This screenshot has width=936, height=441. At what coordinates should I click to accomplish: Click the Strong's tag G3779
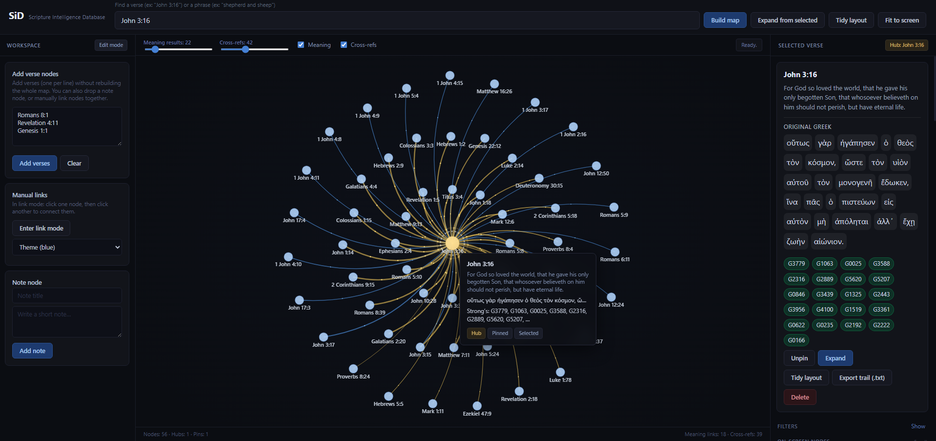tap(796, 264)
